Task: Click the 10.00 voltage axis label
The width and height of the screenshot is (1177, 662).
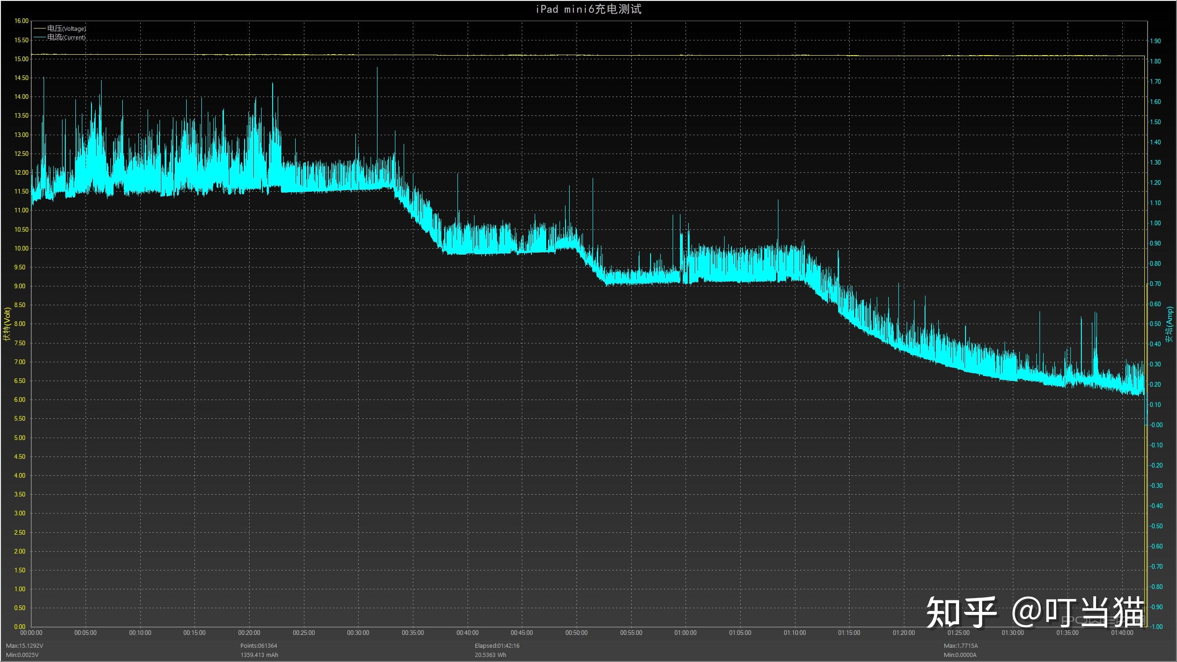Action: (x=22, y=248)
